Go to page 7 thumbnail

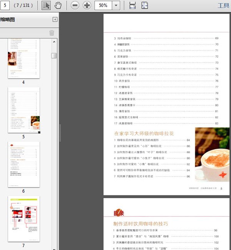(x=24, y=219)
